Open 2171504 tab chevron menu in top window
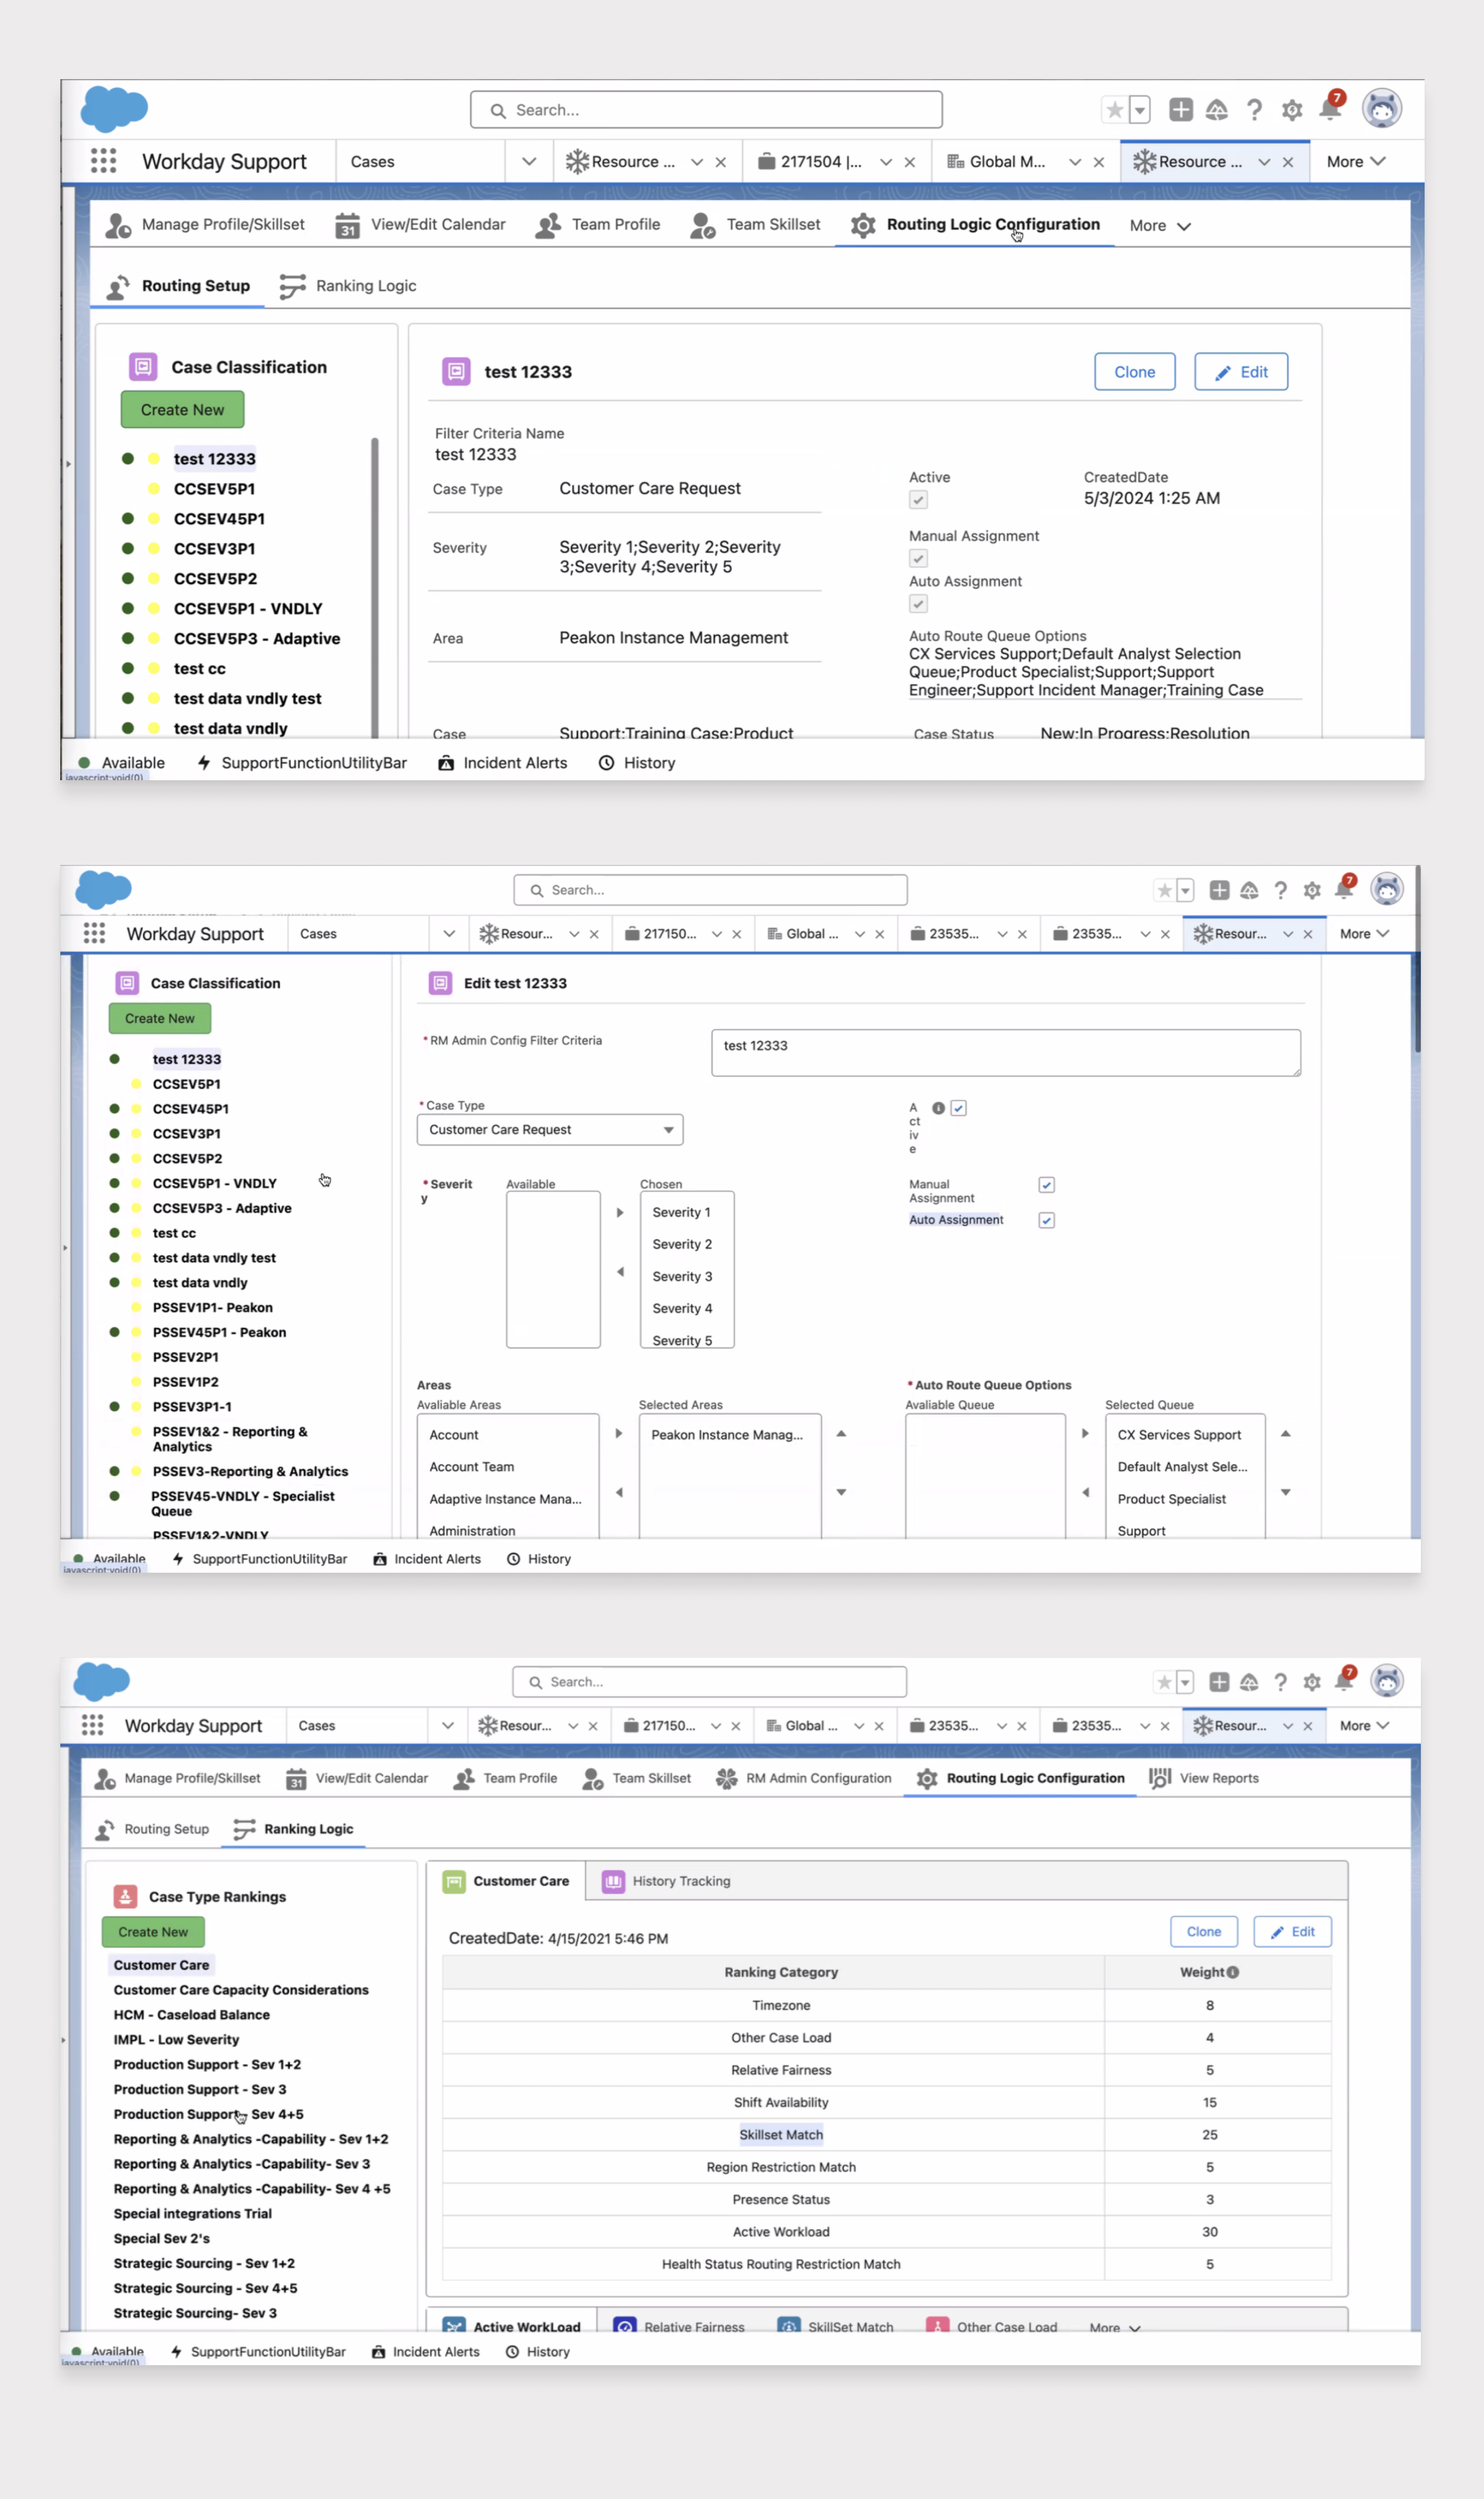Viewport: 1484px width, 2499px height. pyautogui.click(x=886, y=162)
